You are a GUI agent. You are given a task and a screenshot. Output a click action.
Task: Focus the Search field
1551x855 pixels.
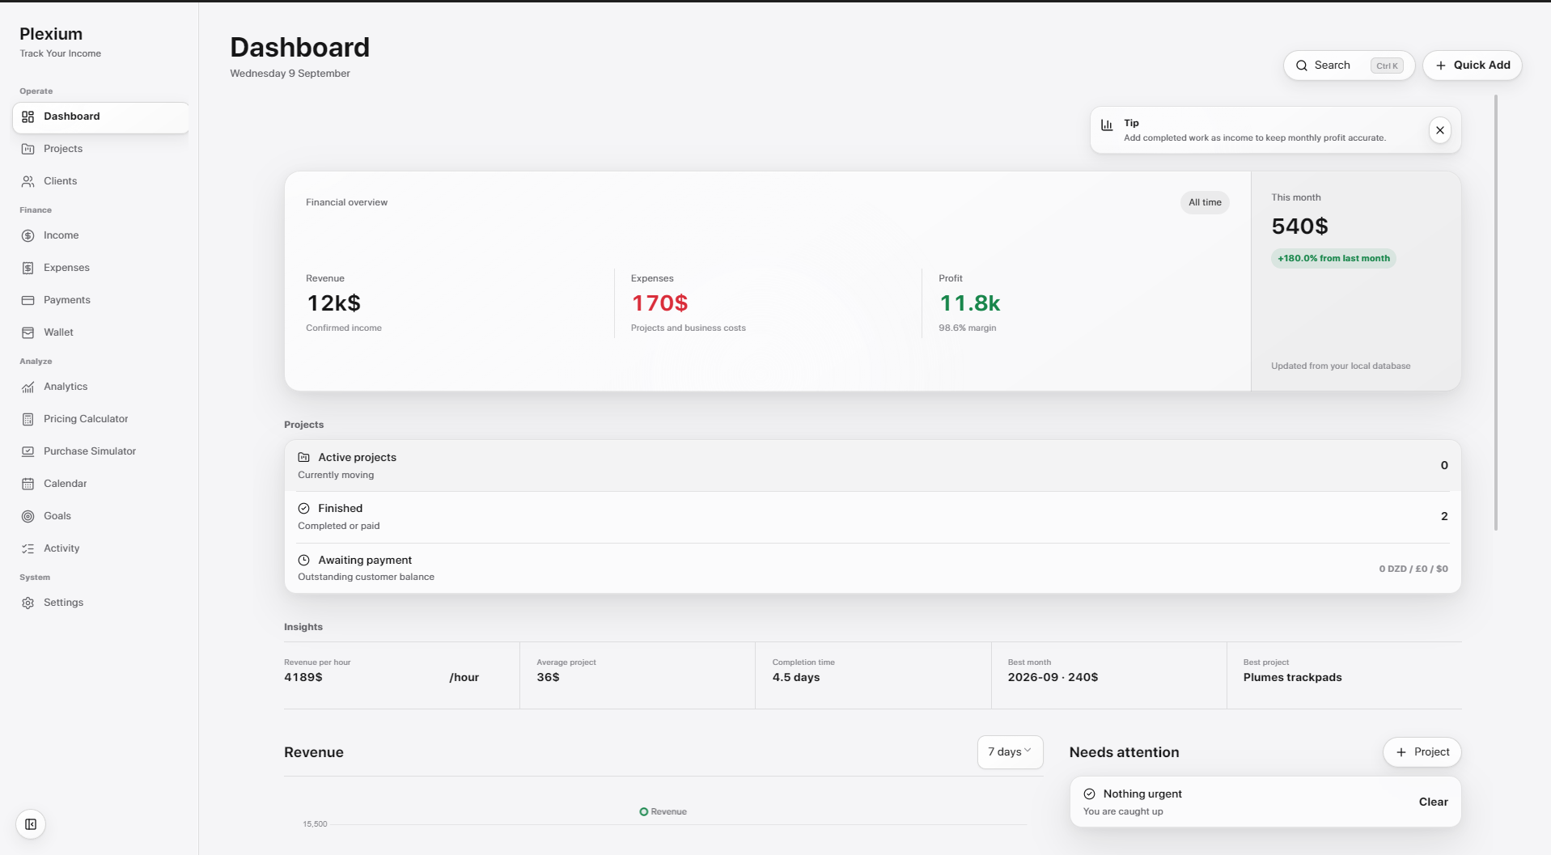pyautogui.click(x=1349, y=66)
